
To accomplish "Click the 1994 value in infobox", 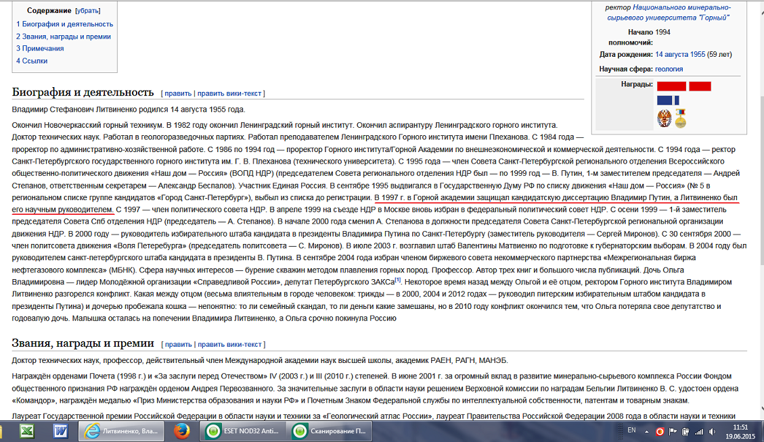I will pyautogui.click(x=662, y=32).
